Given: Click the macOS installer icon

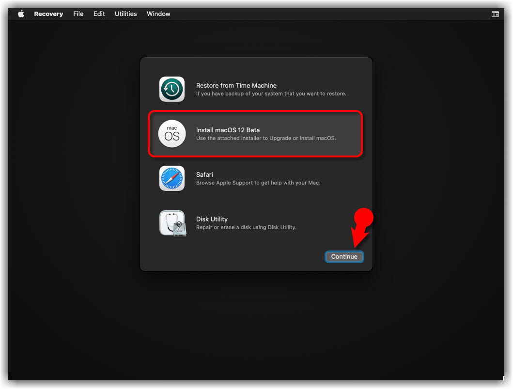Looking at the screenshot, I should pyautogui.click(x=172, y=134).
